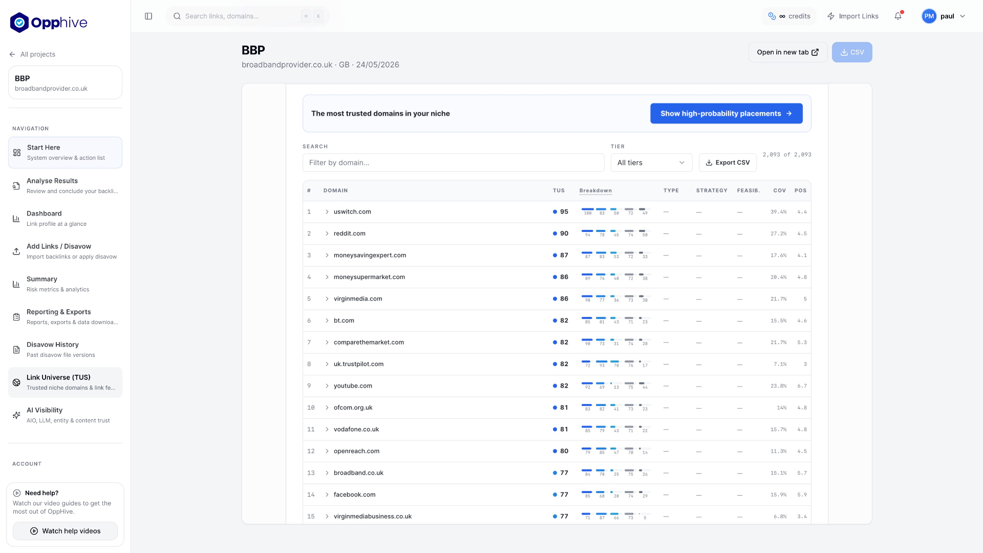
Task: Click the search magnifier icon
Action: click(177, 16)
